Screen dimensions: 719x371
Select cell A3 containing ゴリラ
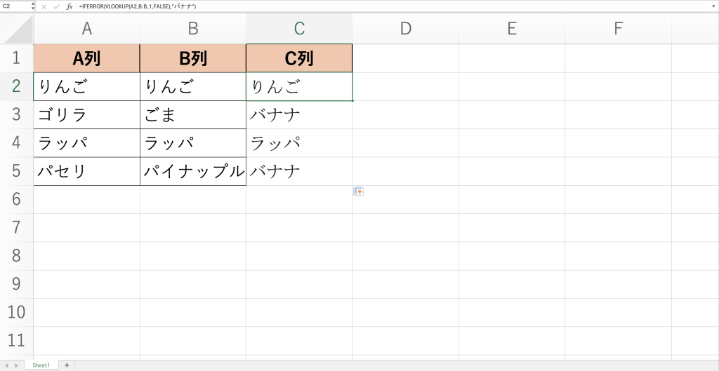pyautogui.click(x=87, y=114)
